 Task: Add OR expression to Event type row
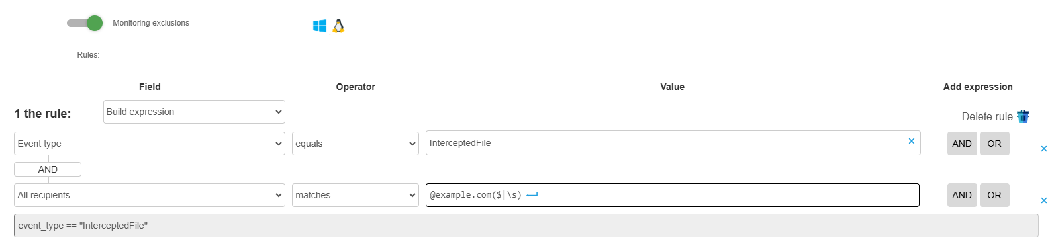click(994, 143)
